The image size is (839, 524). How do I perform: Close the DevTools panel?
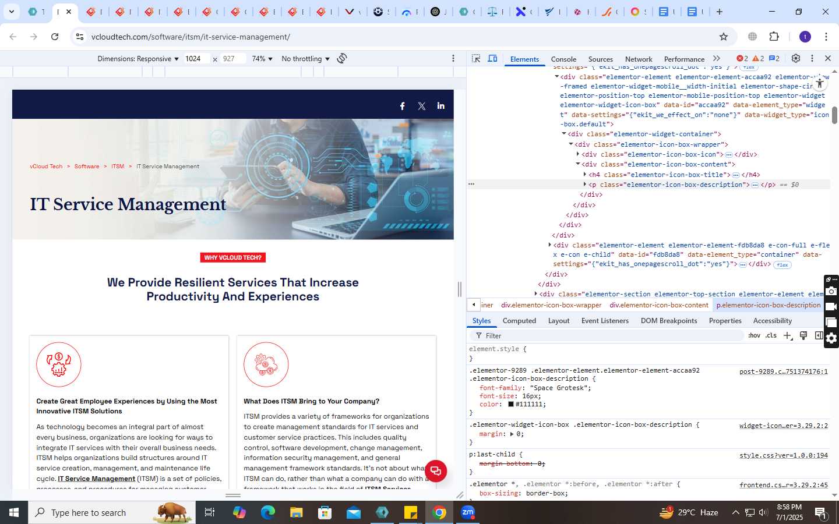coord(827,58)
